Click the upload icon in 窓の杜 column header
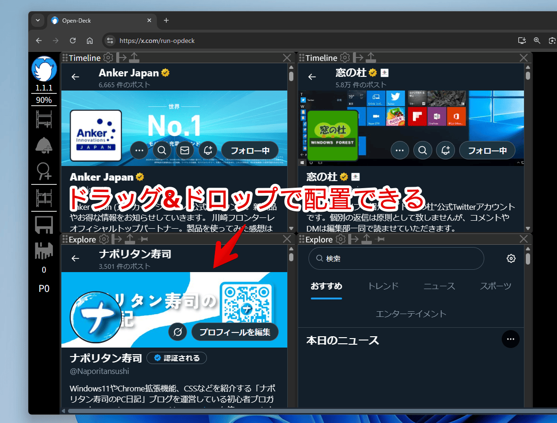Screen dimensions: 557x423 370,58
